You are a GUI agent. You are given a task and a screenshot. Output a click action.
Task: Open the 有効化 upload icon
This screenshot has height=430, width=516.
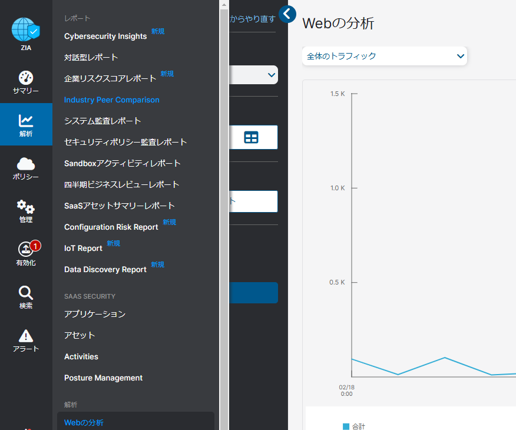(x=26, y=249)
